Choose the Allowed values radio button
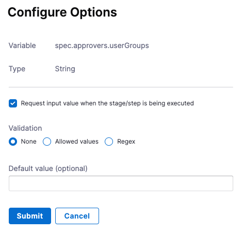Screen dimensions: 243x233 47,142
